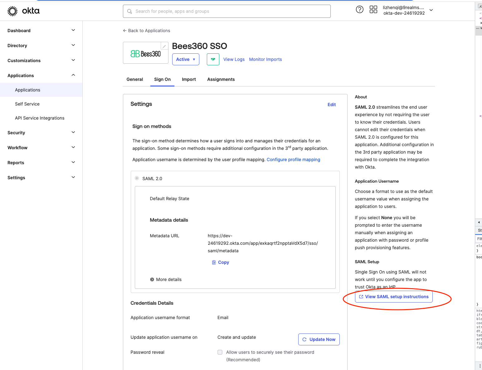
Task: Click the Metadata URL text
Action: (x=263, y=243)
